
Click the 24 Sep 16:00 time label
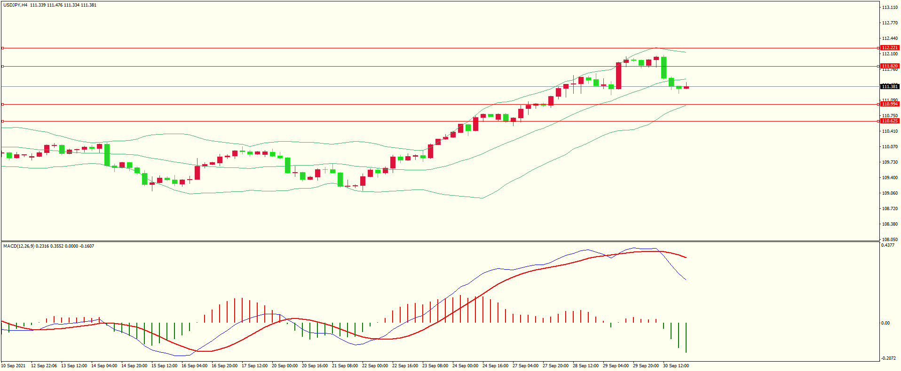point(496,366)
